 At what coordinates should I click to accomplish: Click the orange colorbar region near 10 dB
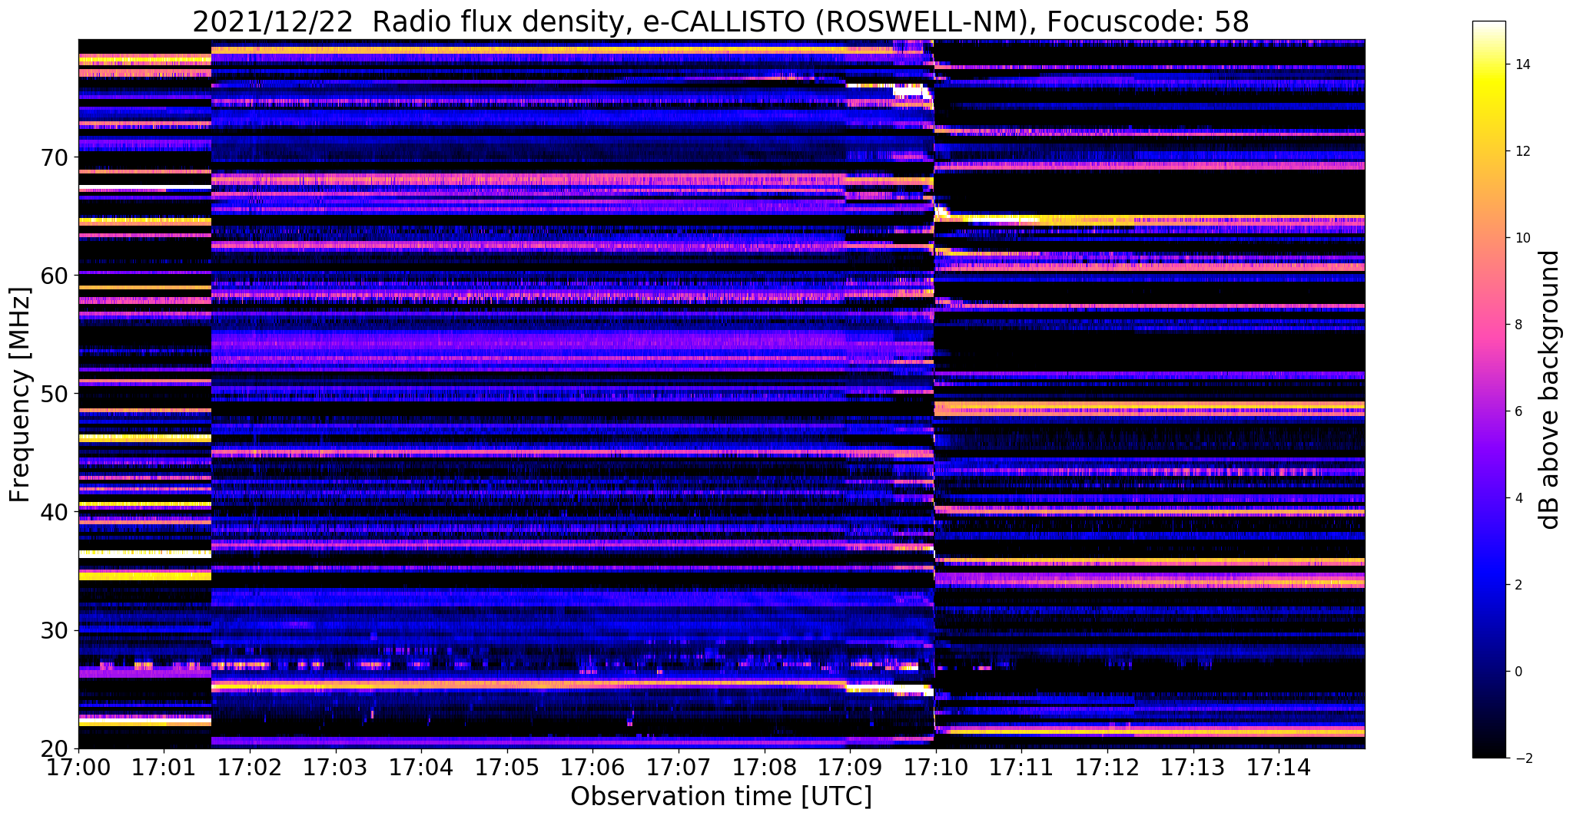pos(1488,238)
